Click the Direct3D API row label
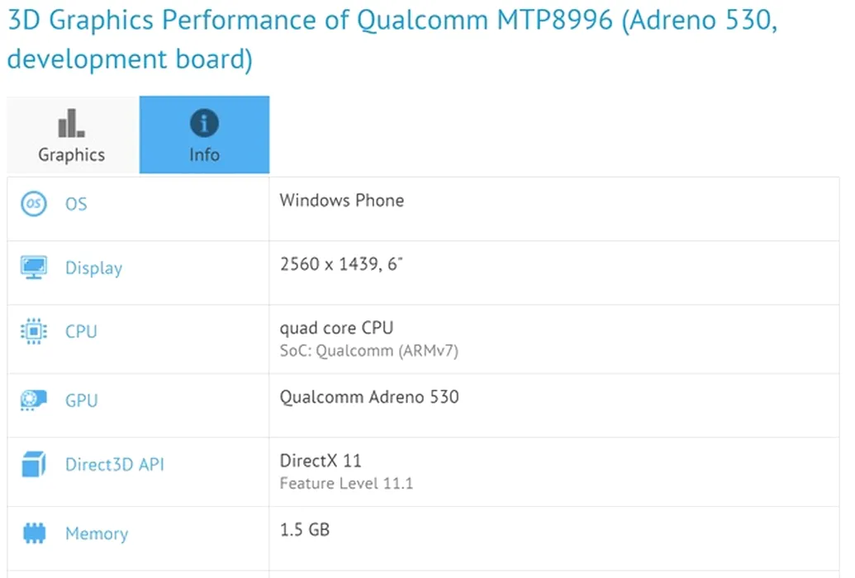 tap(115, 465)
